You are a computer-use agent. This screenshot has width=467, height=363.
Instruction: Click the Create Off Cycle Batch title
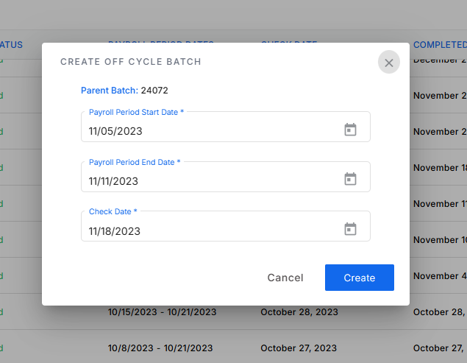[x=131, y=62]
